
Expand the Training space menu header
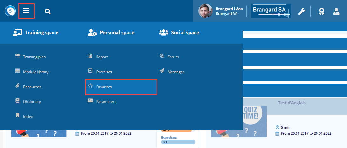(x=36, y=33)
